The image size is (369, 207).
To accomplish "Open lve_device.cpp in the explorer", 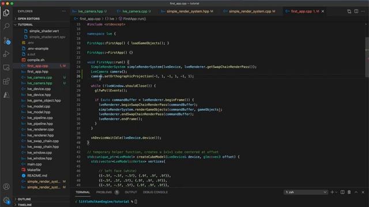I will click(x=39, y=89).
